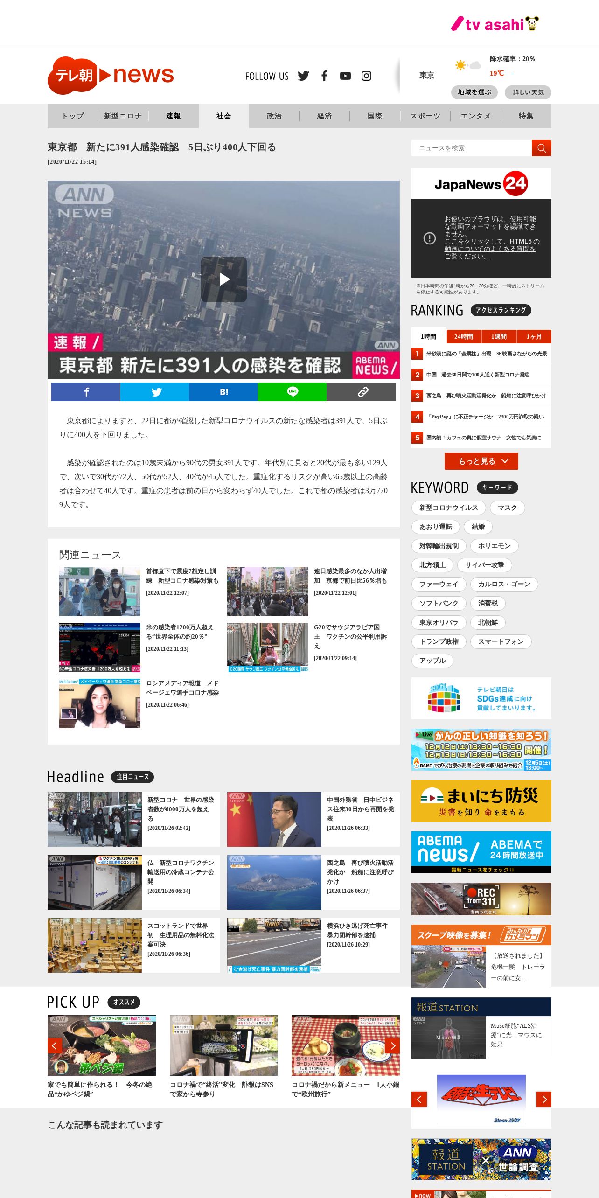Open the 速報 navigation item
599x1198 pixels.
pos(174,116)
